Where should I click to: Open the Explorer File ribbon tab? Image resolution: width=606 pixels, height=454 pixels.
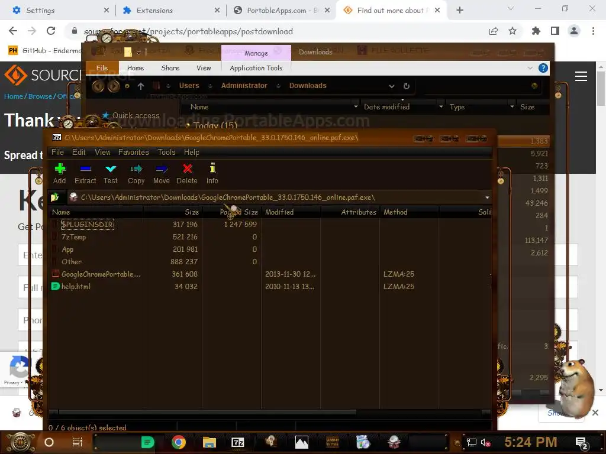click(102, 68)
